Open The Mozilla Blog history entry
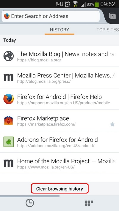This screenshot has height=211, width=119. click(59, 56)
